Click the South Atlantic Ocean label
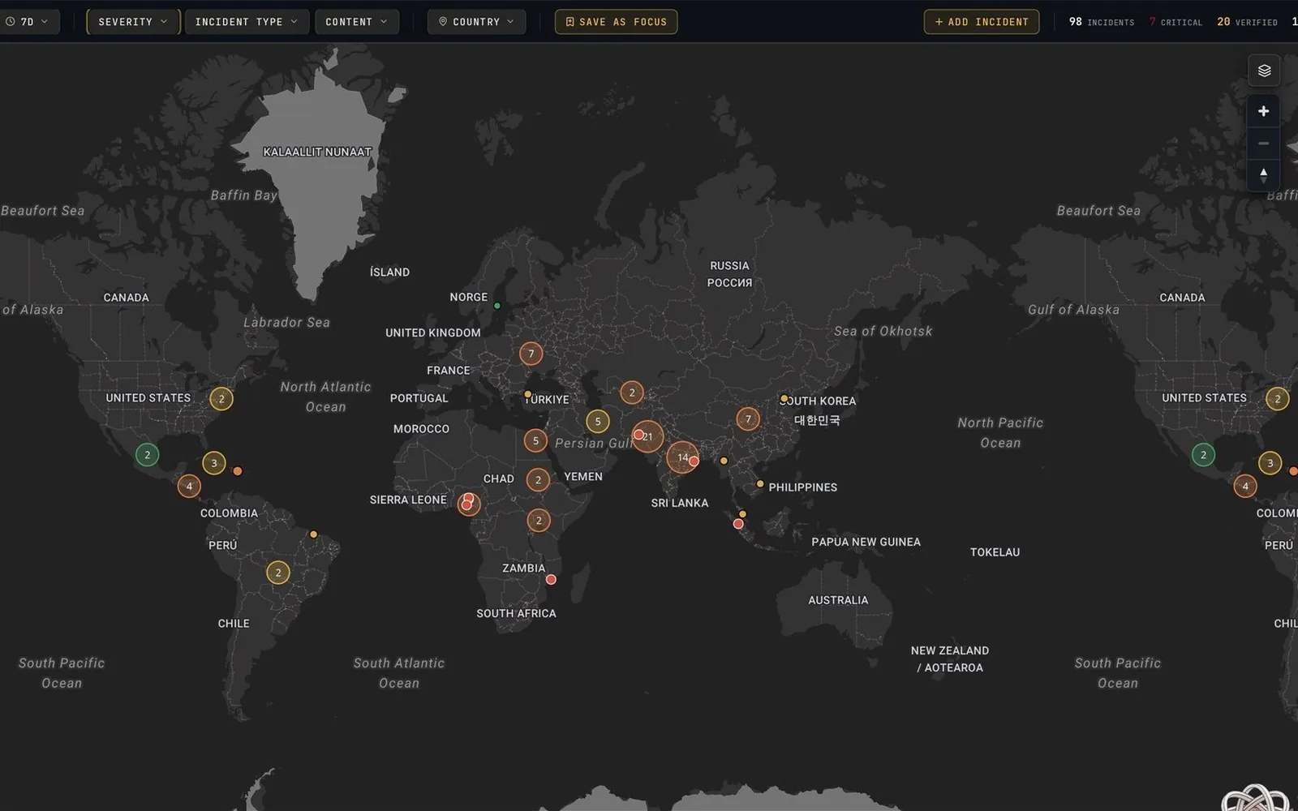Image resolution: width=1298 pixels, height=811 pixels. tap(399, 673)
